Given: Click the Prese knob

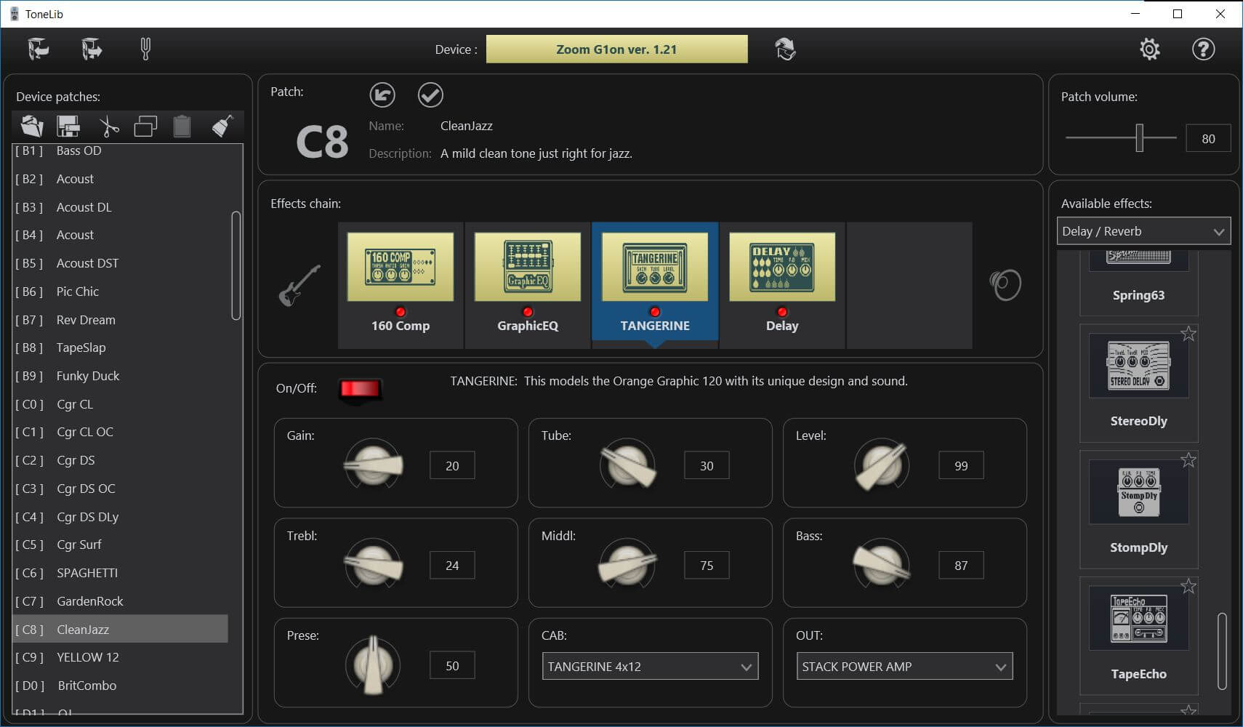Looking at the screenshot, I should [x=373, y=664].
